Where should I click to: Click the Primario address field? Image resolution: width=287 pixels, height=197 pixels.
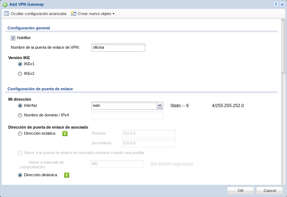click(149, 134)
